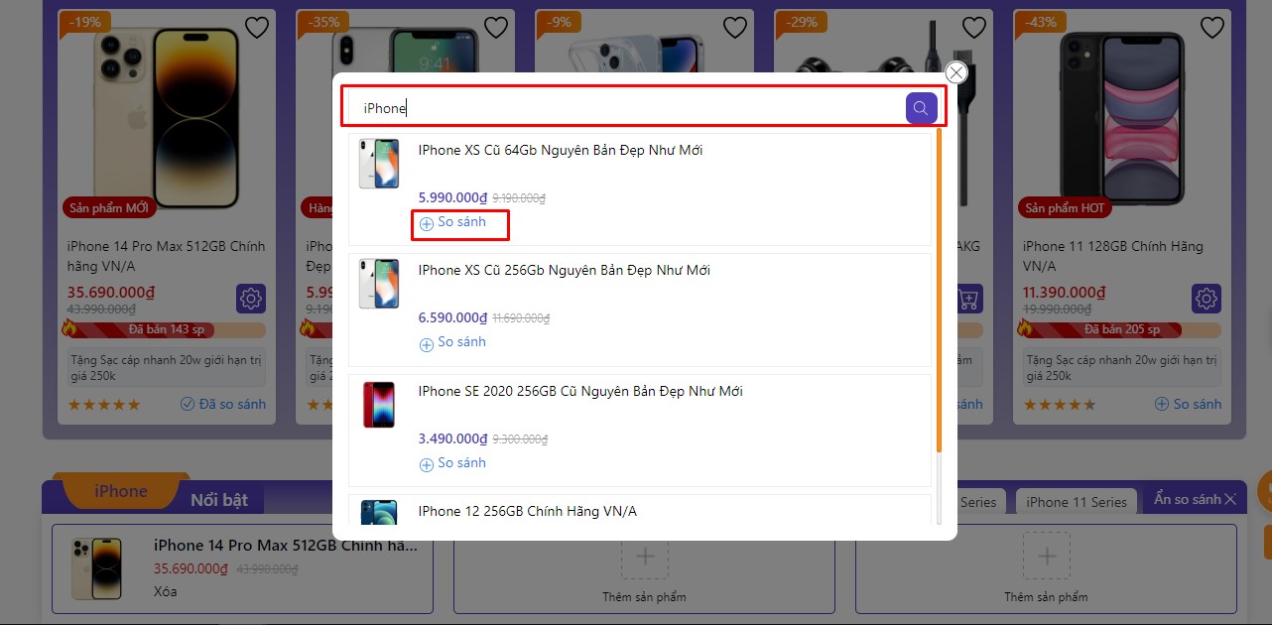The image size is (1272, 625).
Task: Favorite the -43% iPhone 11 card with heart
Action: 1212,28
